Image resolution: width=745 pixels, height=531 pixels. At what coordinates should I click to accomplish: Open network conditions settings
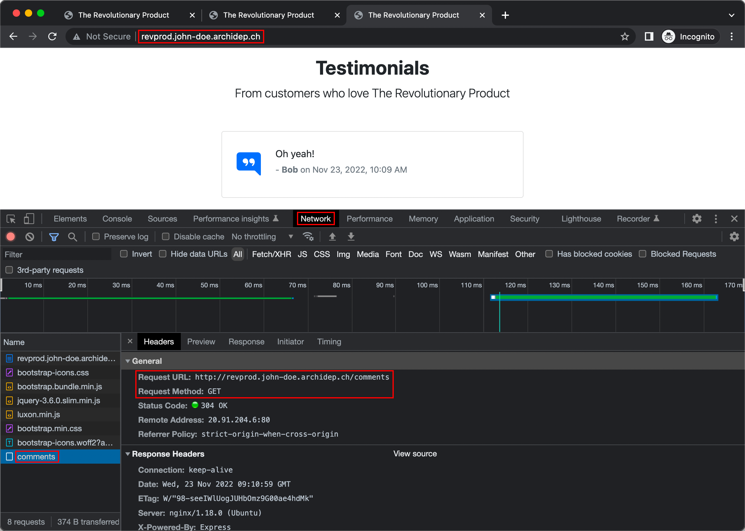pyautogui.click(x=308, y=236)
